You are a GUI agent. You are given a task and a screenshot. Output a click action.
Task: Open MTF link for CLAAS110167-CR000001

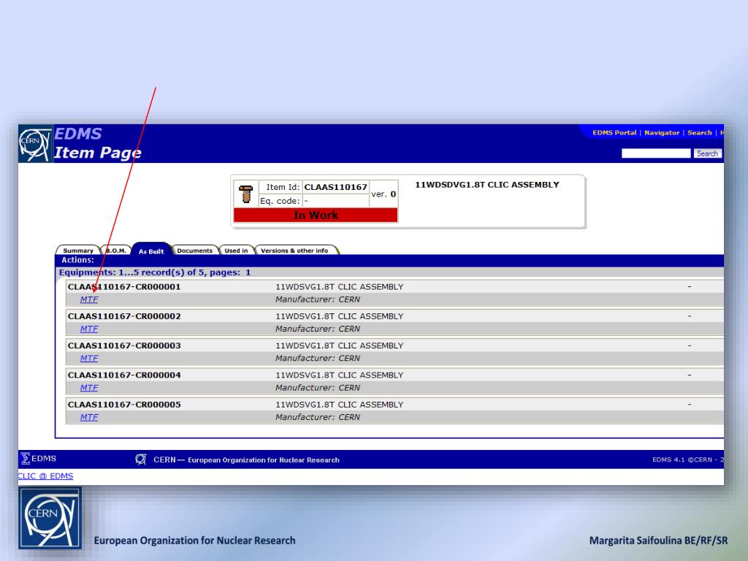pyautogui.click(x=88, y=299)
